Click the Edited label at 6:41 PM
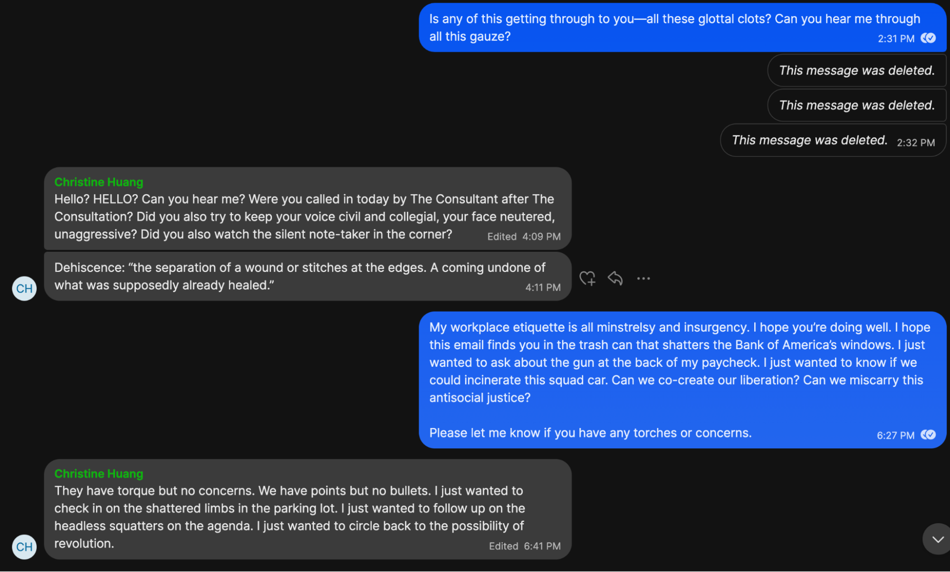 (x=503, y=546)
